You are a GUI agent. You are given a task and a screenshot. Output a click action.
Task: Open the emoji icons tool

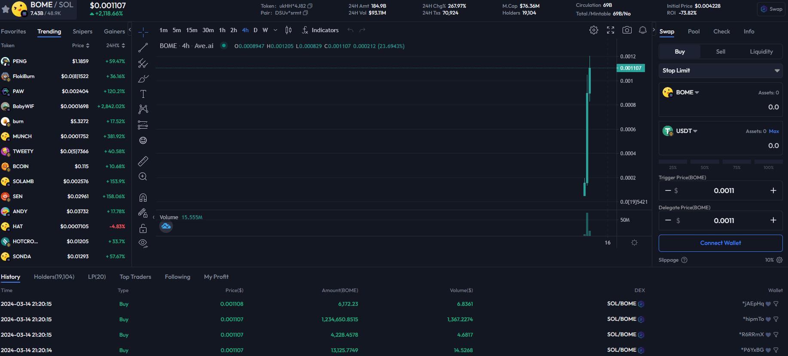coord(143,140)
